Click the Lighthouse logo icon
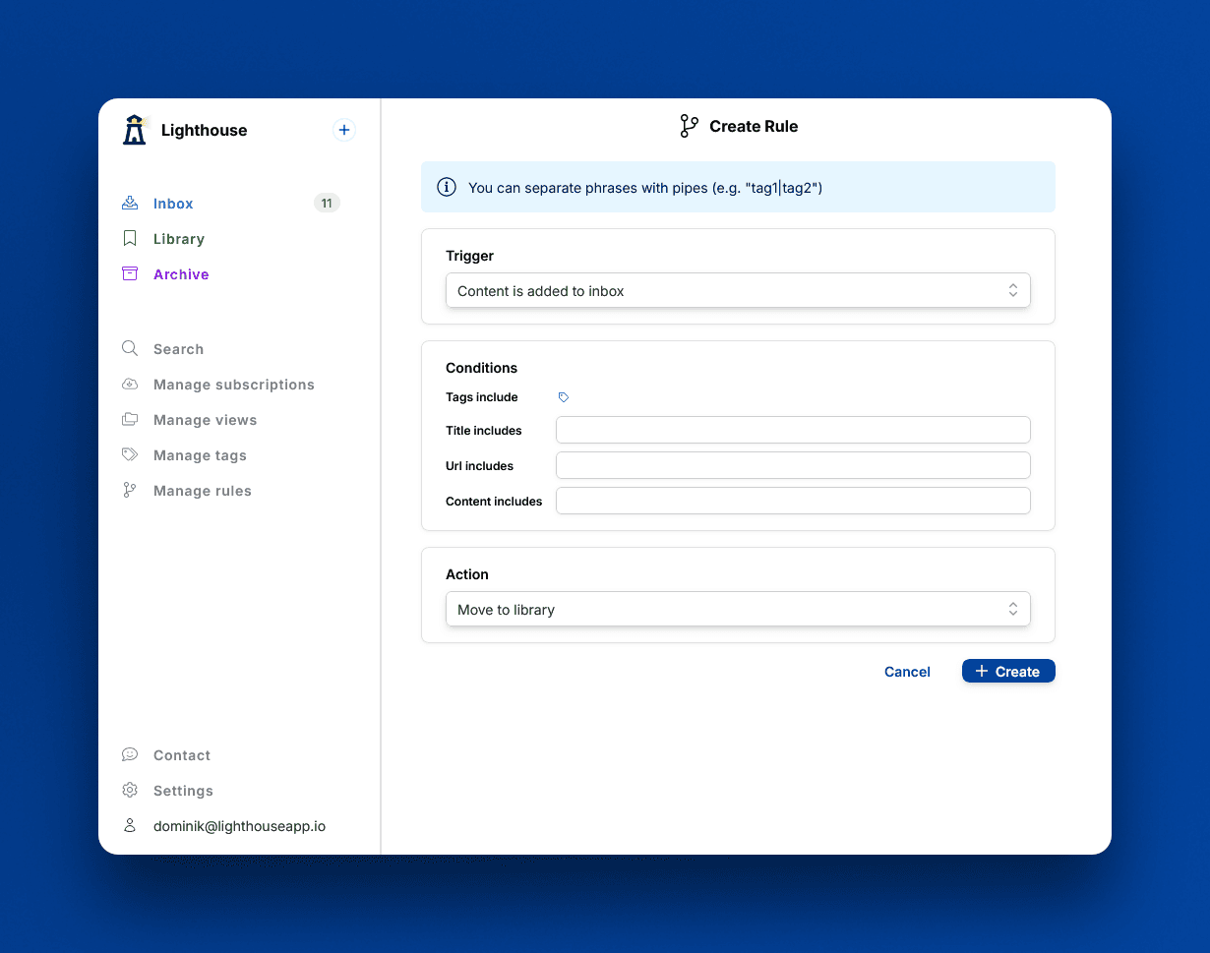Image resolution: width=1210 pixels, height=953 pixels. (135, 130)
